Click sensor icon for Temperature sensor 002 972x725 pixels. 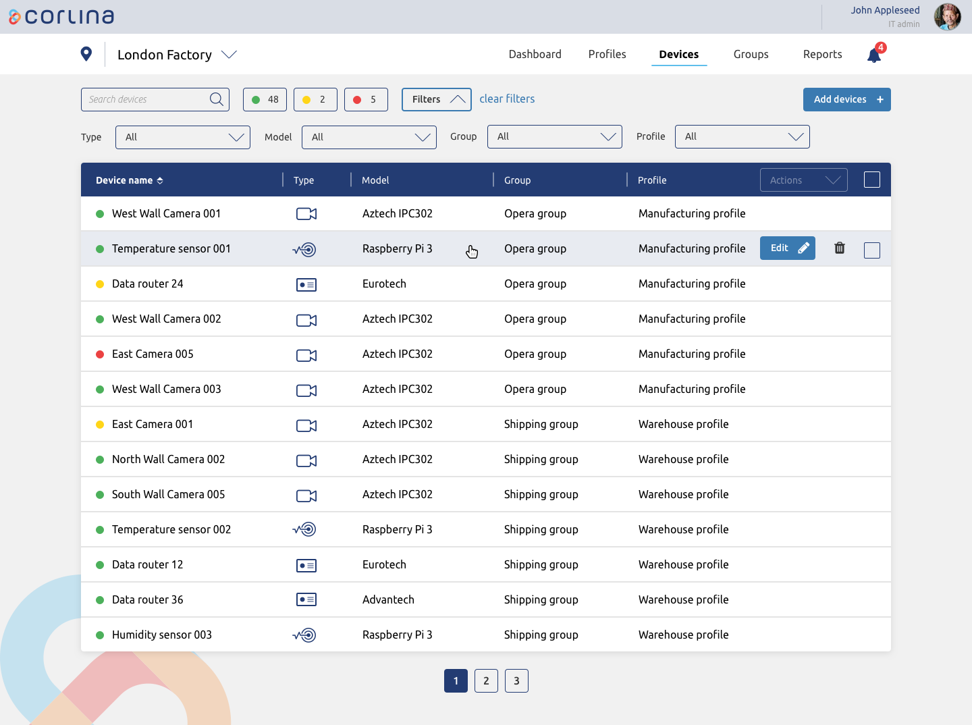304,529
